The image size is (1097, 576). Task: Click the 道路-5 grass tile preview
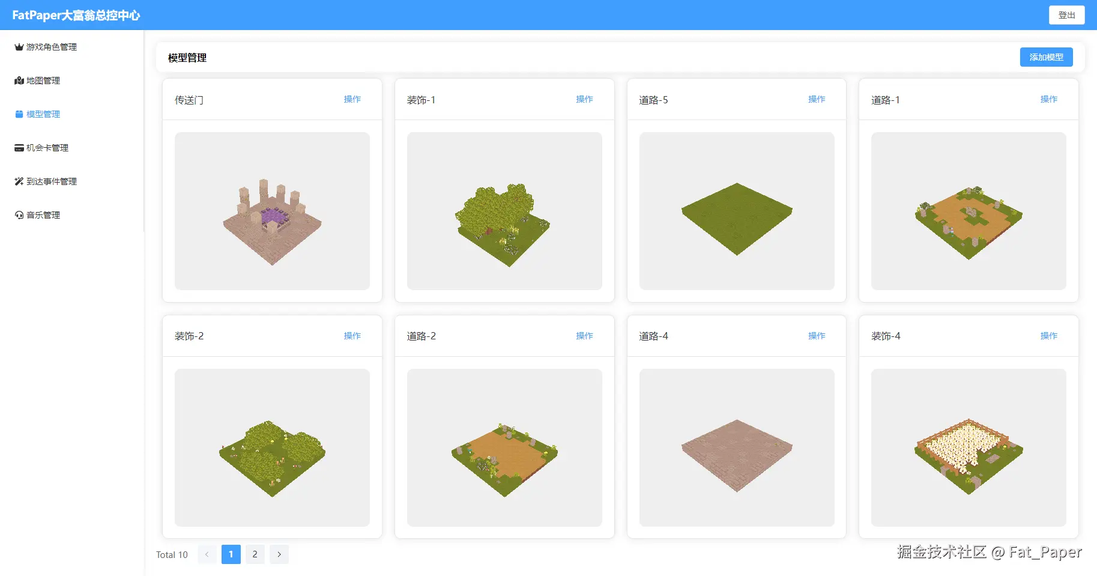click(737, 211)
